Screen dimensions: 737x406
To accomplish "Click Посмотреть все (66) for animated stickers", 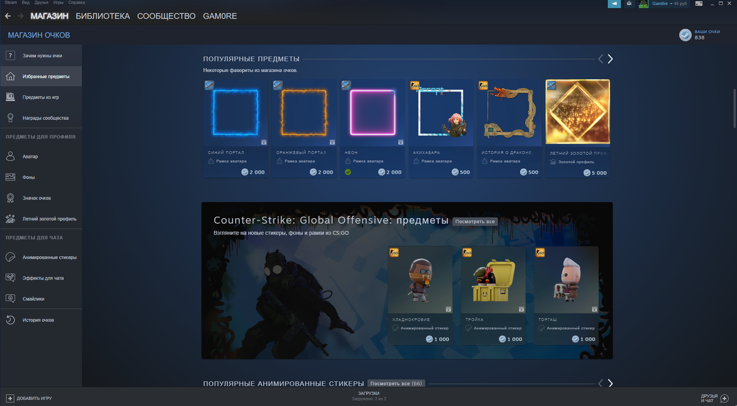I will pyautogui.click(x=396, y=383).
